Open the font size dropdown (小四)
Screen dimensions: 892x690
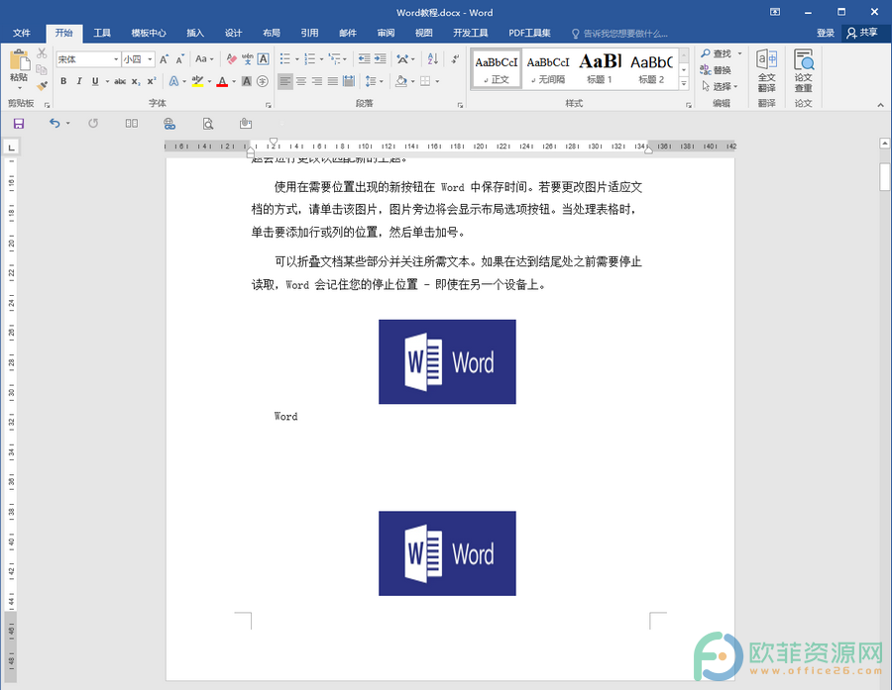[x=150, y=59]
